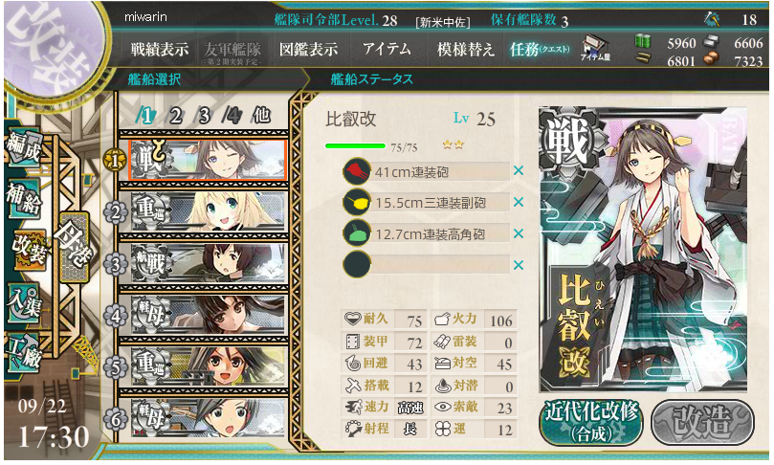Remove the 12.7cm連装高角砲 with X
This screenshot has width=774, height=465.
point(519,233)
